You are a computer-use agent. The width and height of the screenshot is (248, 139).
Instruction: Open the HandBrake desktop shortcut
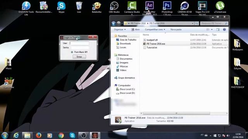coord(9,83)
